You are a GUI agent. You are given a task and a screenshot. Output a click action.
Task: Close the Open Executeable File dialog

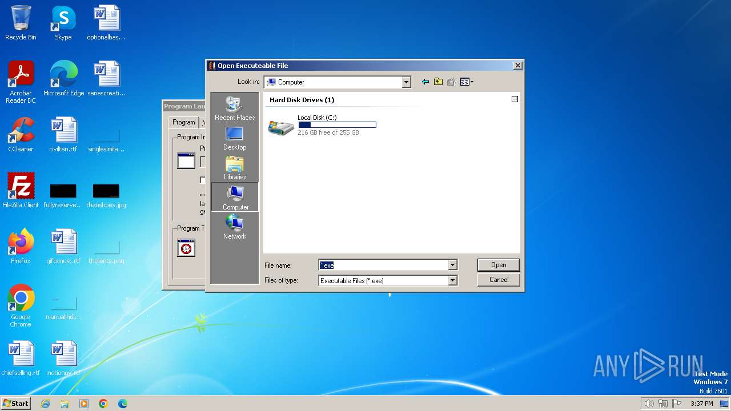click(517, 66)
